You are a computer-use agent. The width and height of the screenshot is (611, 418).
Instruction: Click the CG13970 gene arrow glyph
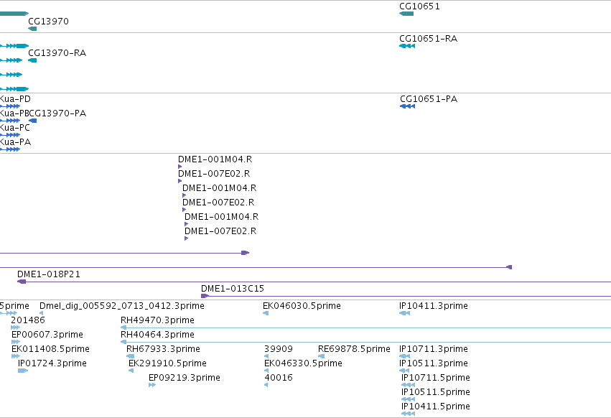point(32,29)
